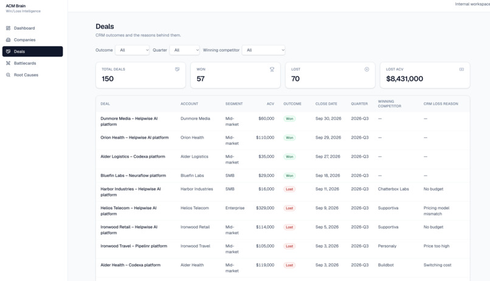The width and height of the screenshot is (490, 281).
Task: Click the Sep 18, 2026 close date
Action: (328, 176)
